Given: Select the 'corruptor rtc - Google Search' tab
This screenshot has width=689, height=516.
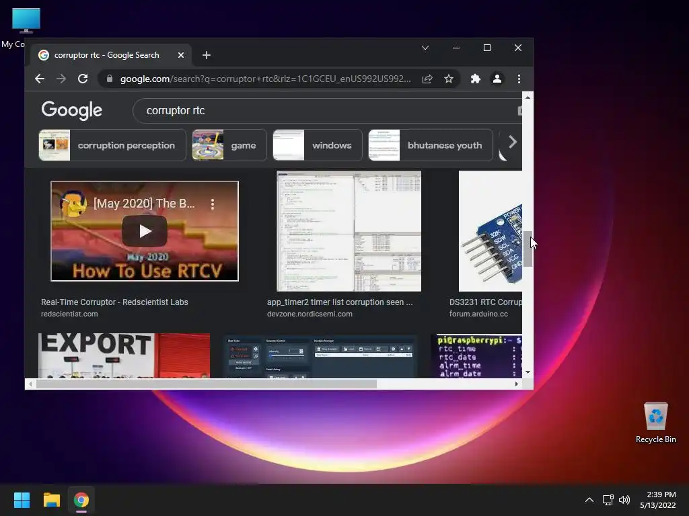Looking at the screenshot, I should point(110,55).
